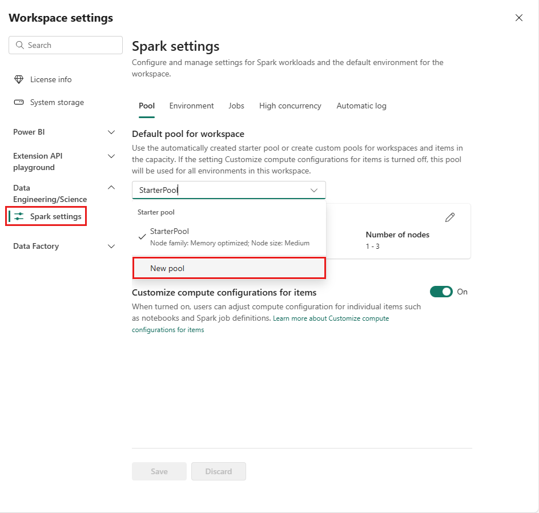The height and width of the screenshot is (513, 539).
Task: Click the Customize compute configurations for items heading
Action: [224, 292]
